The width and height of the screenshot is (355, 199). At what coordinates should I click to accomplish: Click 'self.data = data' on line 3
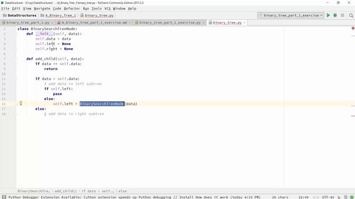tap(53, 39)
